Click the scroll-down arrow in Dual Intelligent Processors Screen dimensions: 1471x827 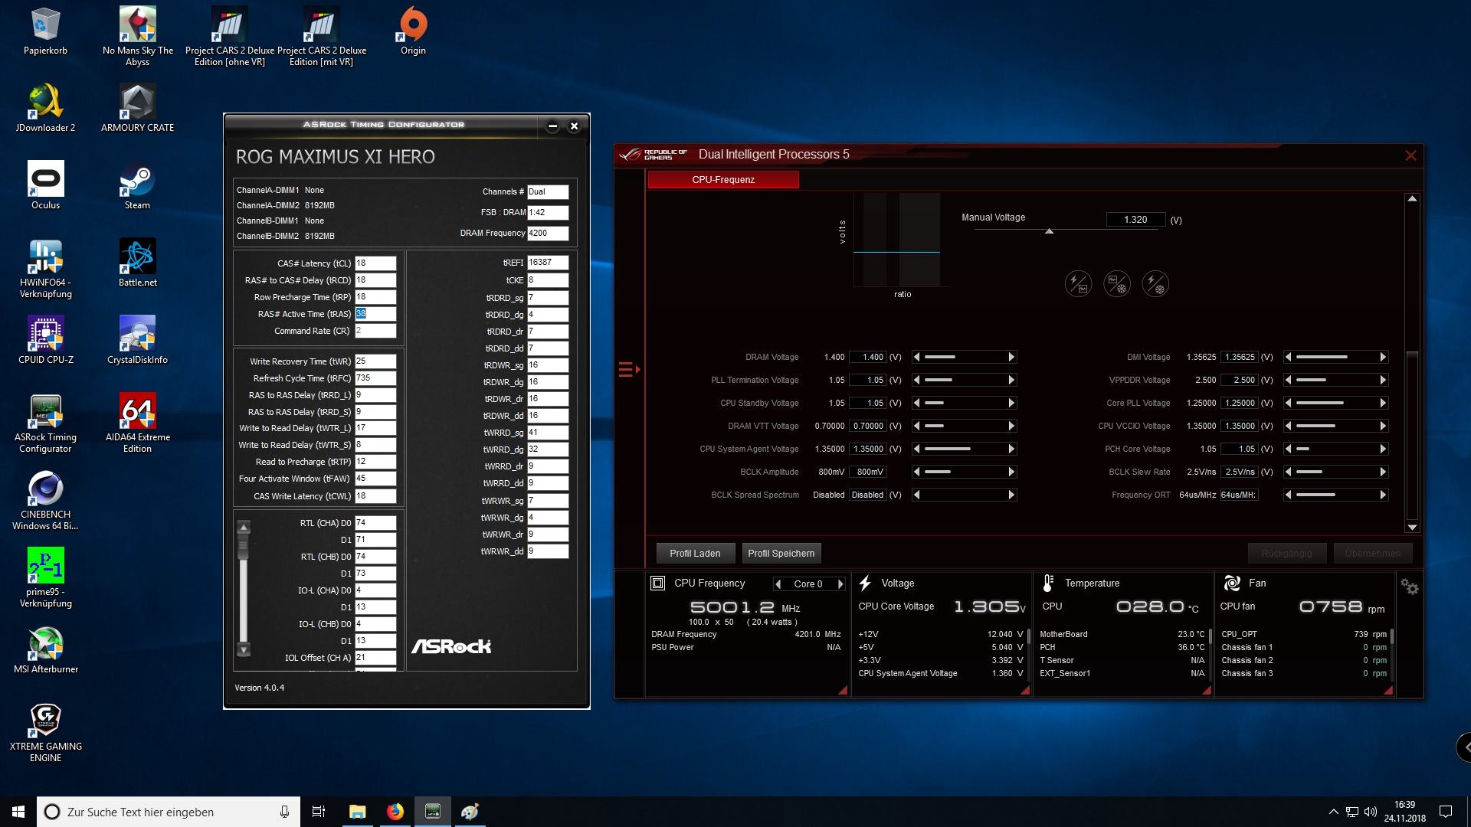pos(1412,527)
